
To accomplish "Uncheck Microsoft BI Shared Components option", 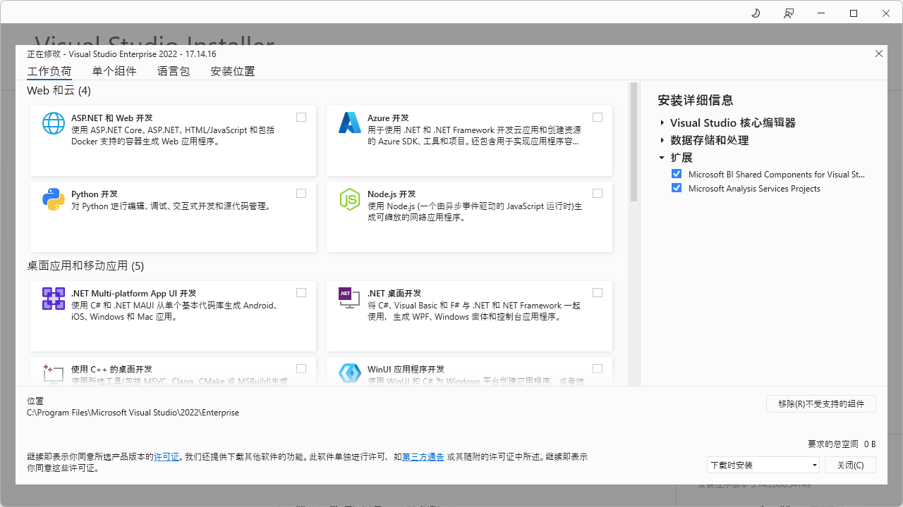I will [677, 174].
